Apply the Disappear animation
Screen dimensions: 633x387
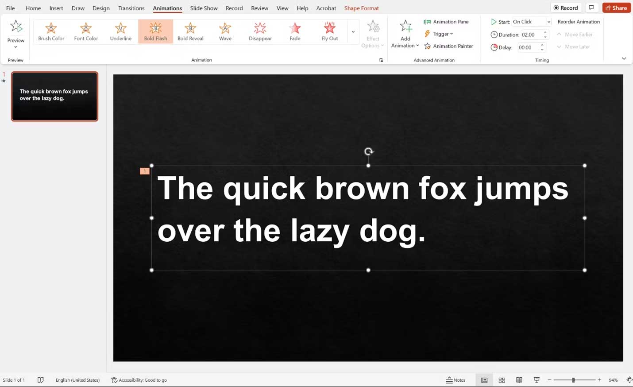click(x=260, y=30)
